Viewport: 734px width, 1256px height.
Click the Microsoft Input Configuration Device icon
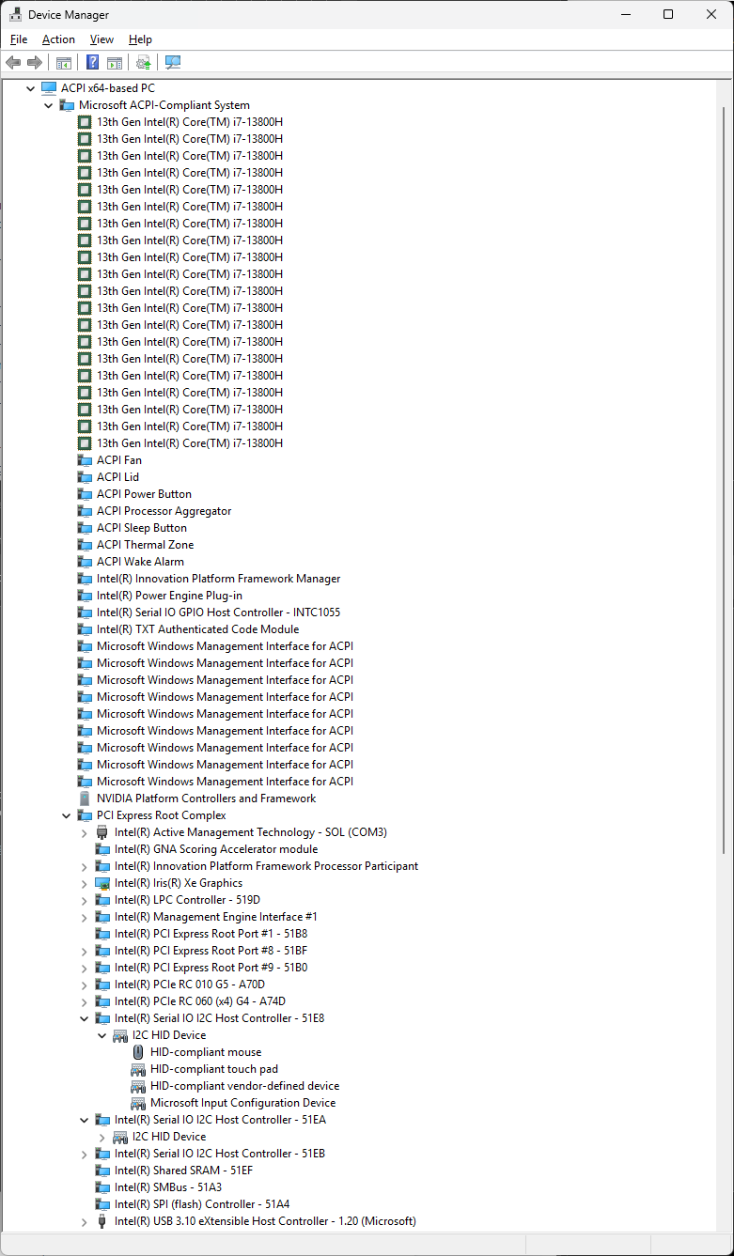click(139, 1103)
